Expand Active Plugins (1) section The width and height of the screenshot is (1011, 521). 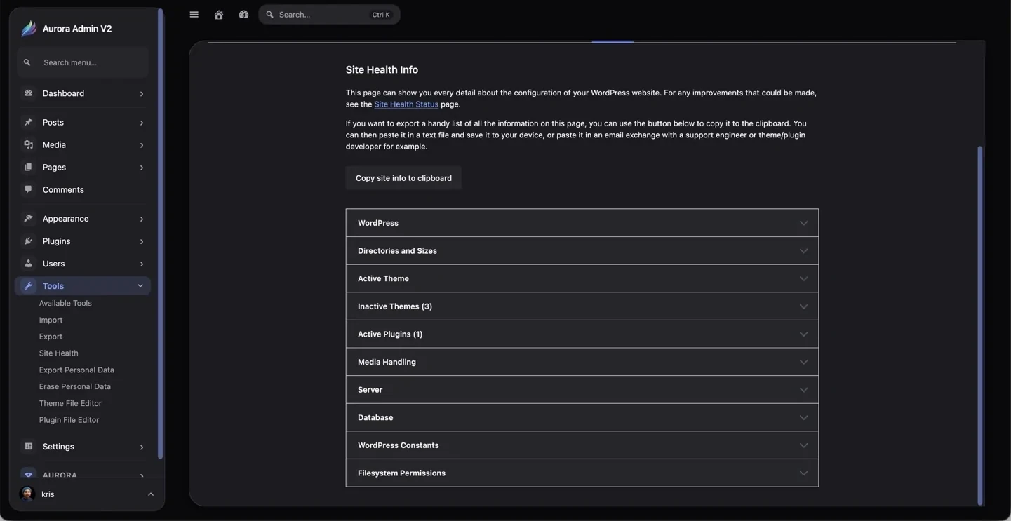tap(582, 334)
